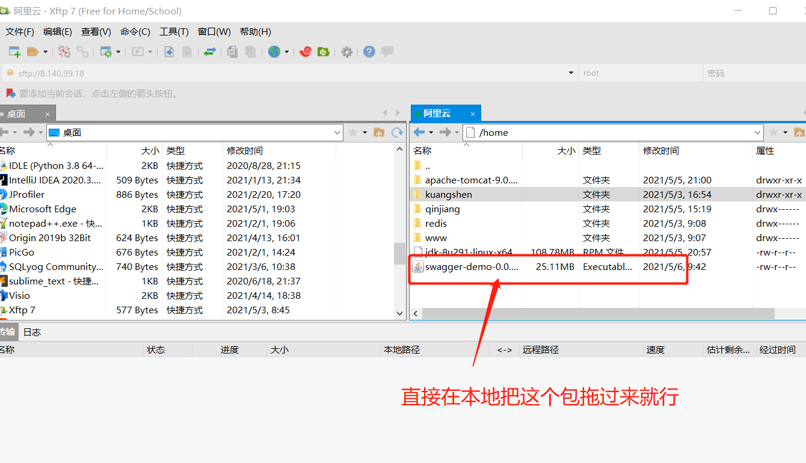Sort remote files by 名称 column

[466, 150]
